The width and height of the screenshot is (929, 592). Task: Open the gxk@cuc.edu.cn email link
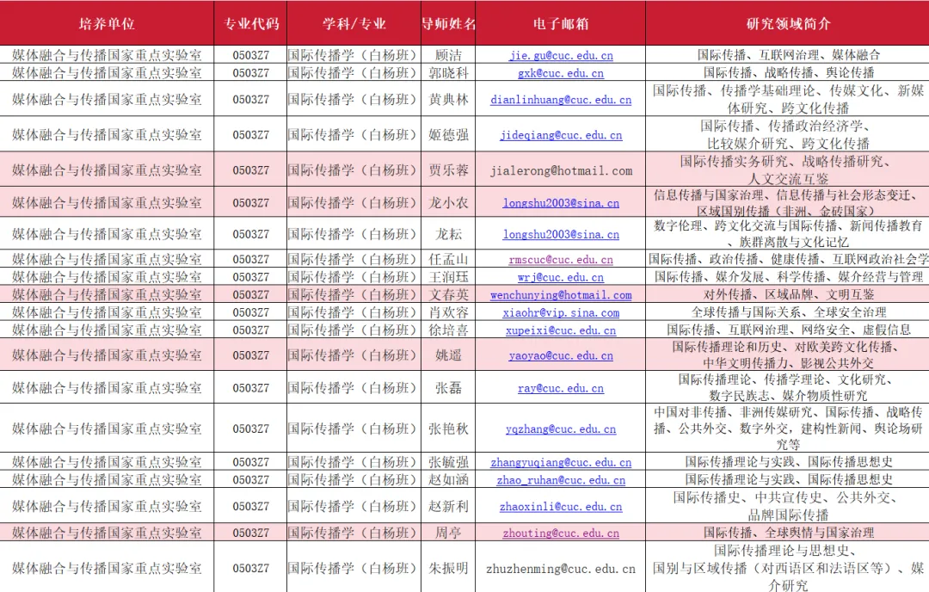pyautogui.click(x=561, y=73)
